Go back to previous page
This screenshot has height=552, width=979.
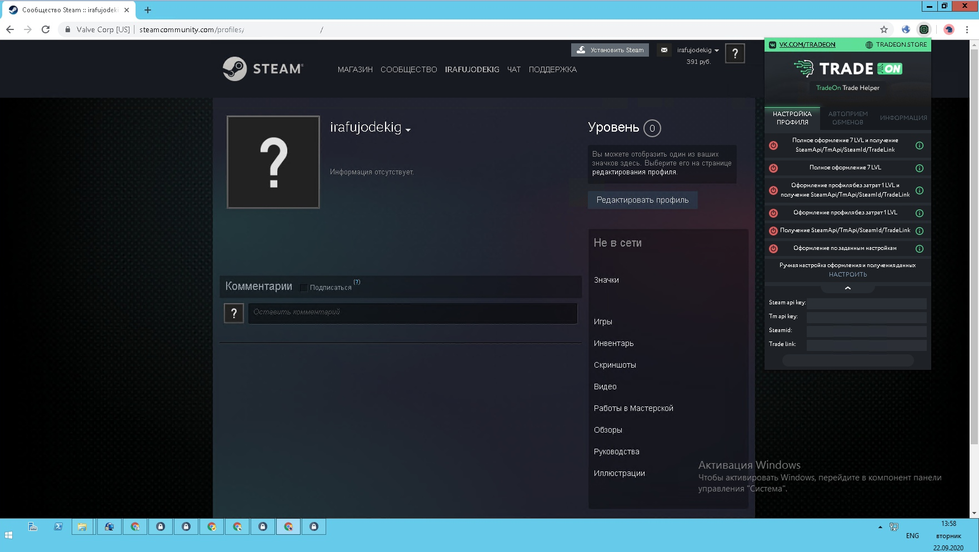click(10, 29)
